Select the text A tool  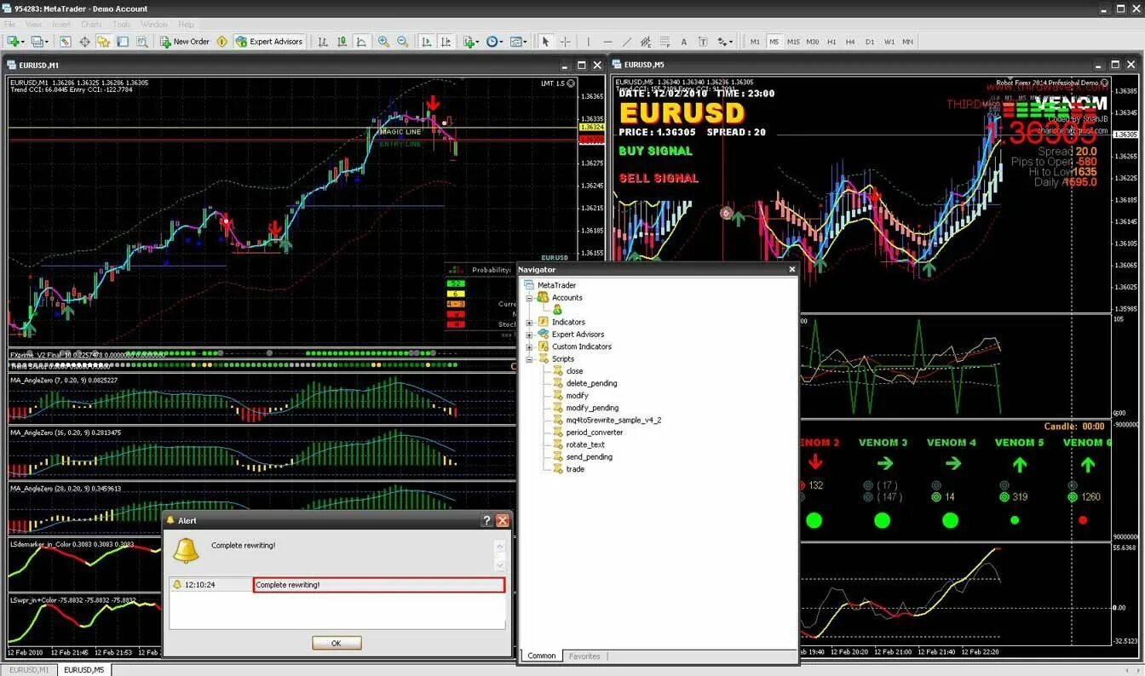(684, 42)
